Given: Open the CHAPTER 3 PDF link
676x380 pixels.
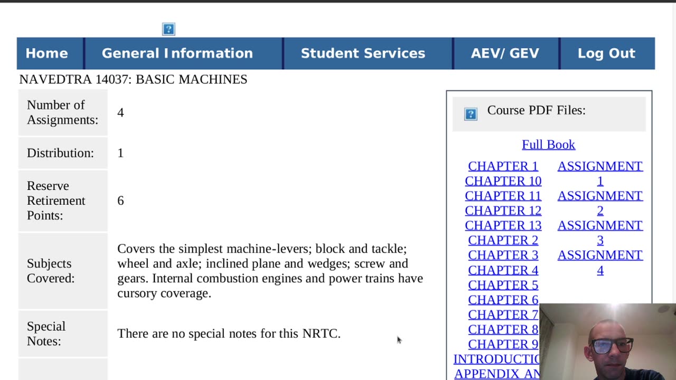Looking at the screenshot, I should [x=503, y=255].
